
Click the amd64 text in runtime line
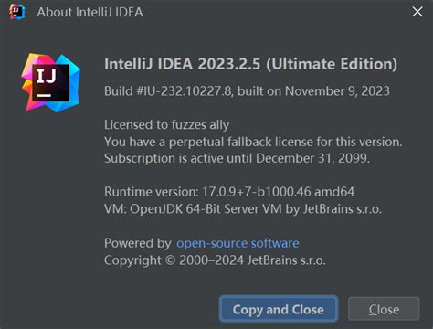pyautogui.click(x=334, y=192)
